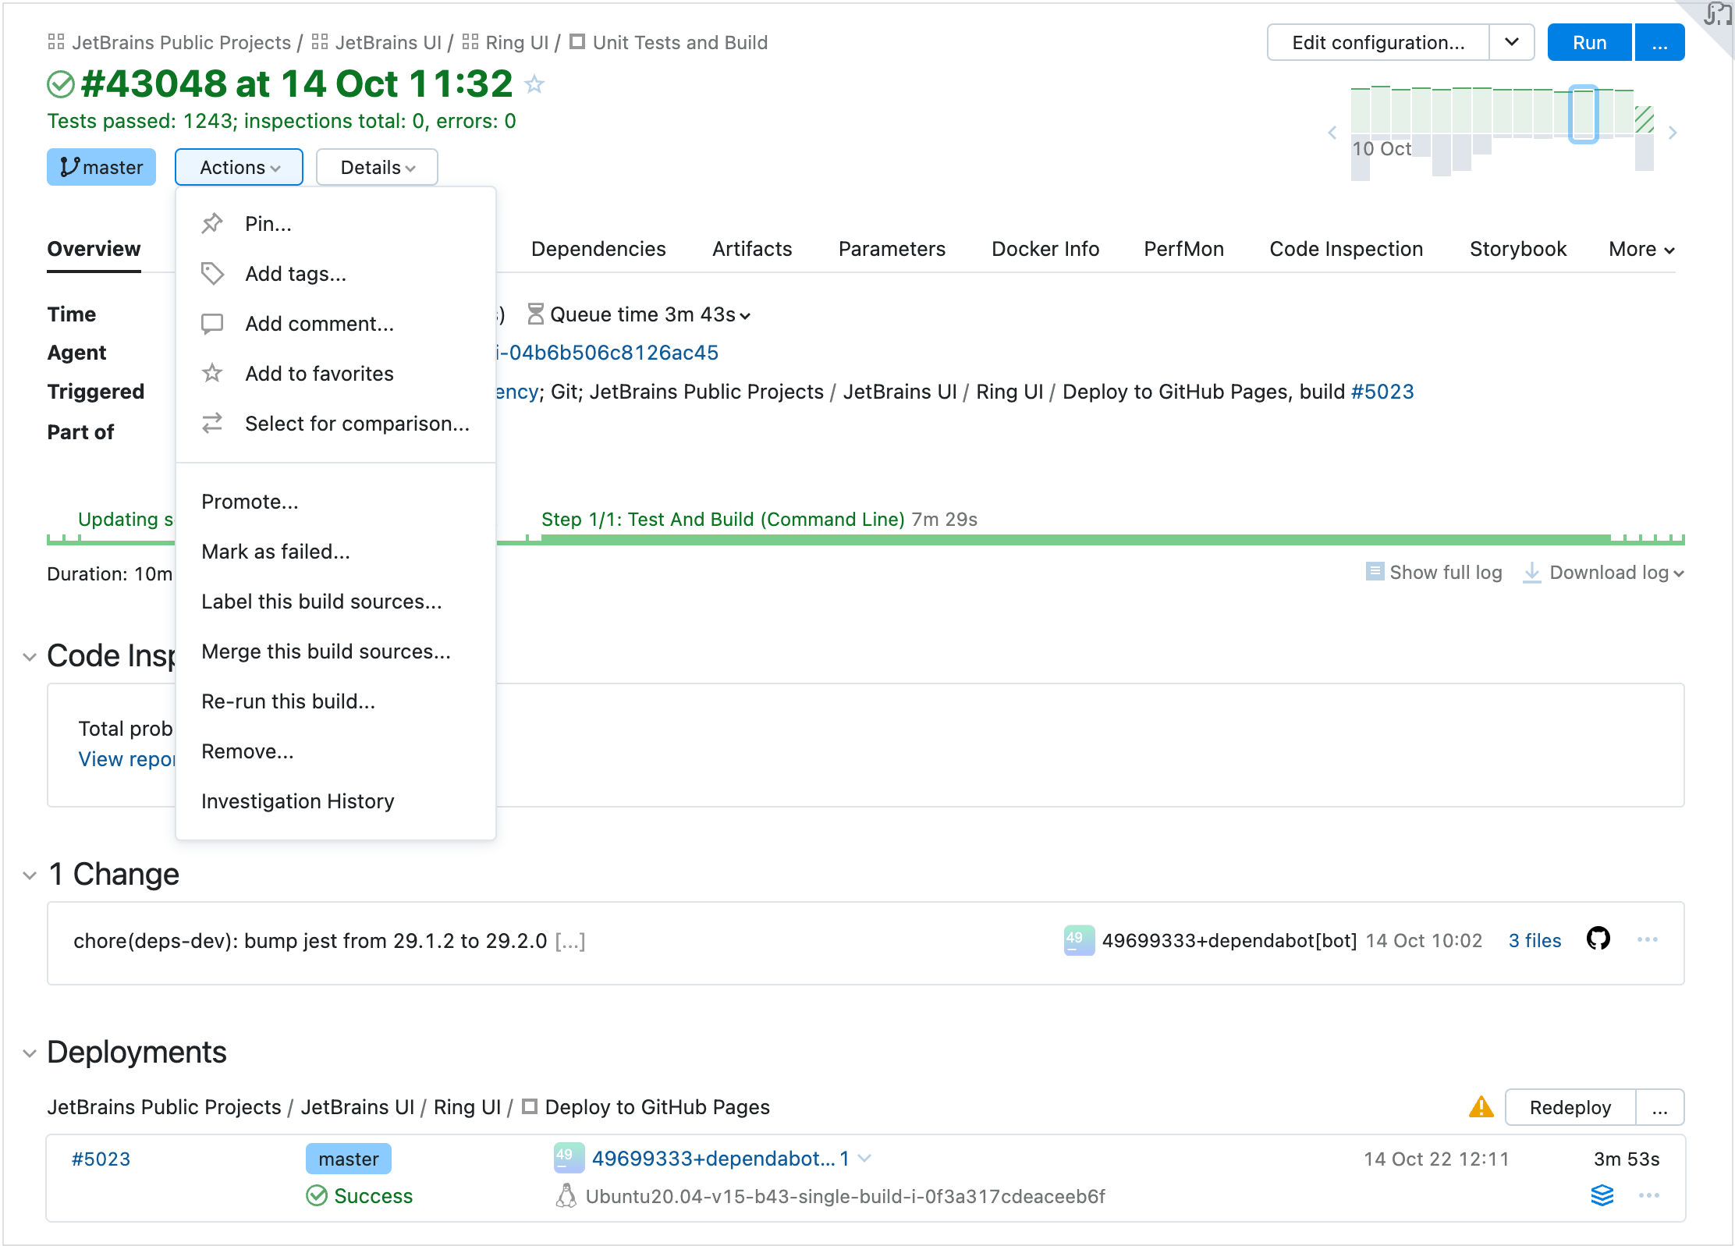Image resolution: width=1735 pixels, height=1246 pixels.
Task: Open build #5023 link in Triggered row
Action: coord(1382,392)
